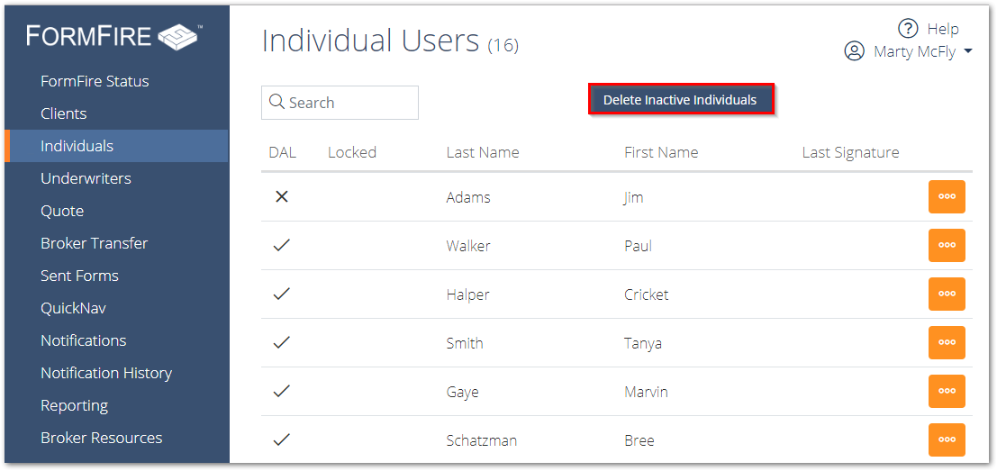Toggle the DAL X mark for Jim Adams
The image size is (997, 471).
[x=282, y=196]
